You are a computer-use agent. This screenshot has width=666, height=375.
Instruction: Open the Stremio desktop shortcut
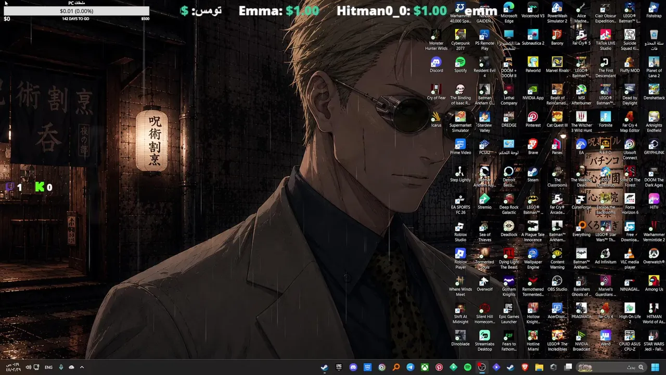tap(484, 202)
